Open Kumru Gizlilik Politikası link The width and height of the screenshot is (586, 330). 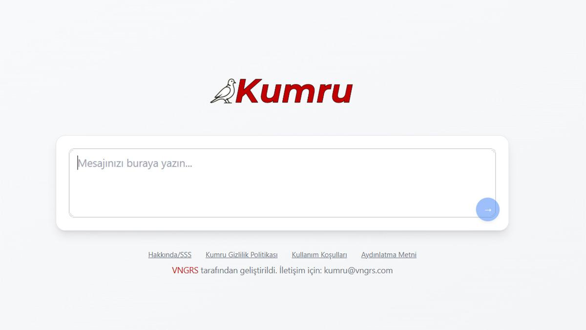pos(241,255)
